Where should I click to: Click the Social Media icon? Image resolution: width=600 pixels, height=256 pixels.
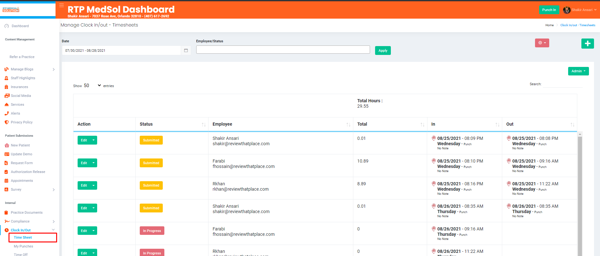point(7,96)
